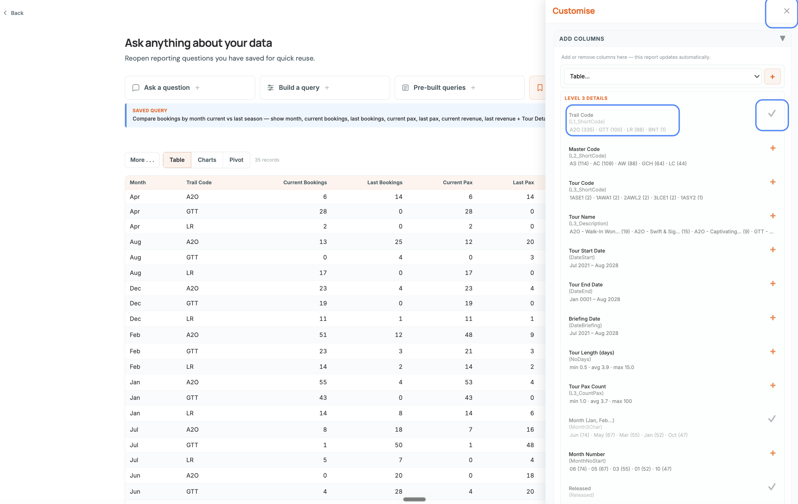Viewport: 798px width, 504px height.
Task: Add the Tour Start Date column
Action: click(x=772, y=249)
